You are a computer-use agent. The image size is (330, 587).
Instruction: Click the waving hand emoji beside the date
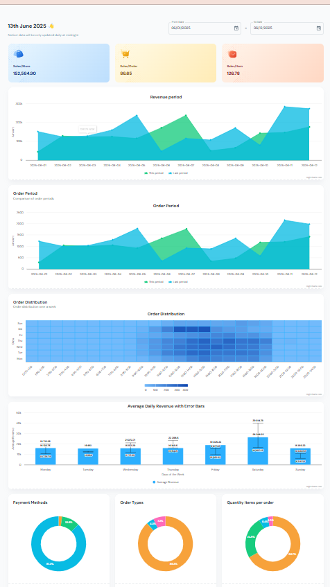(x=51, y=26)
